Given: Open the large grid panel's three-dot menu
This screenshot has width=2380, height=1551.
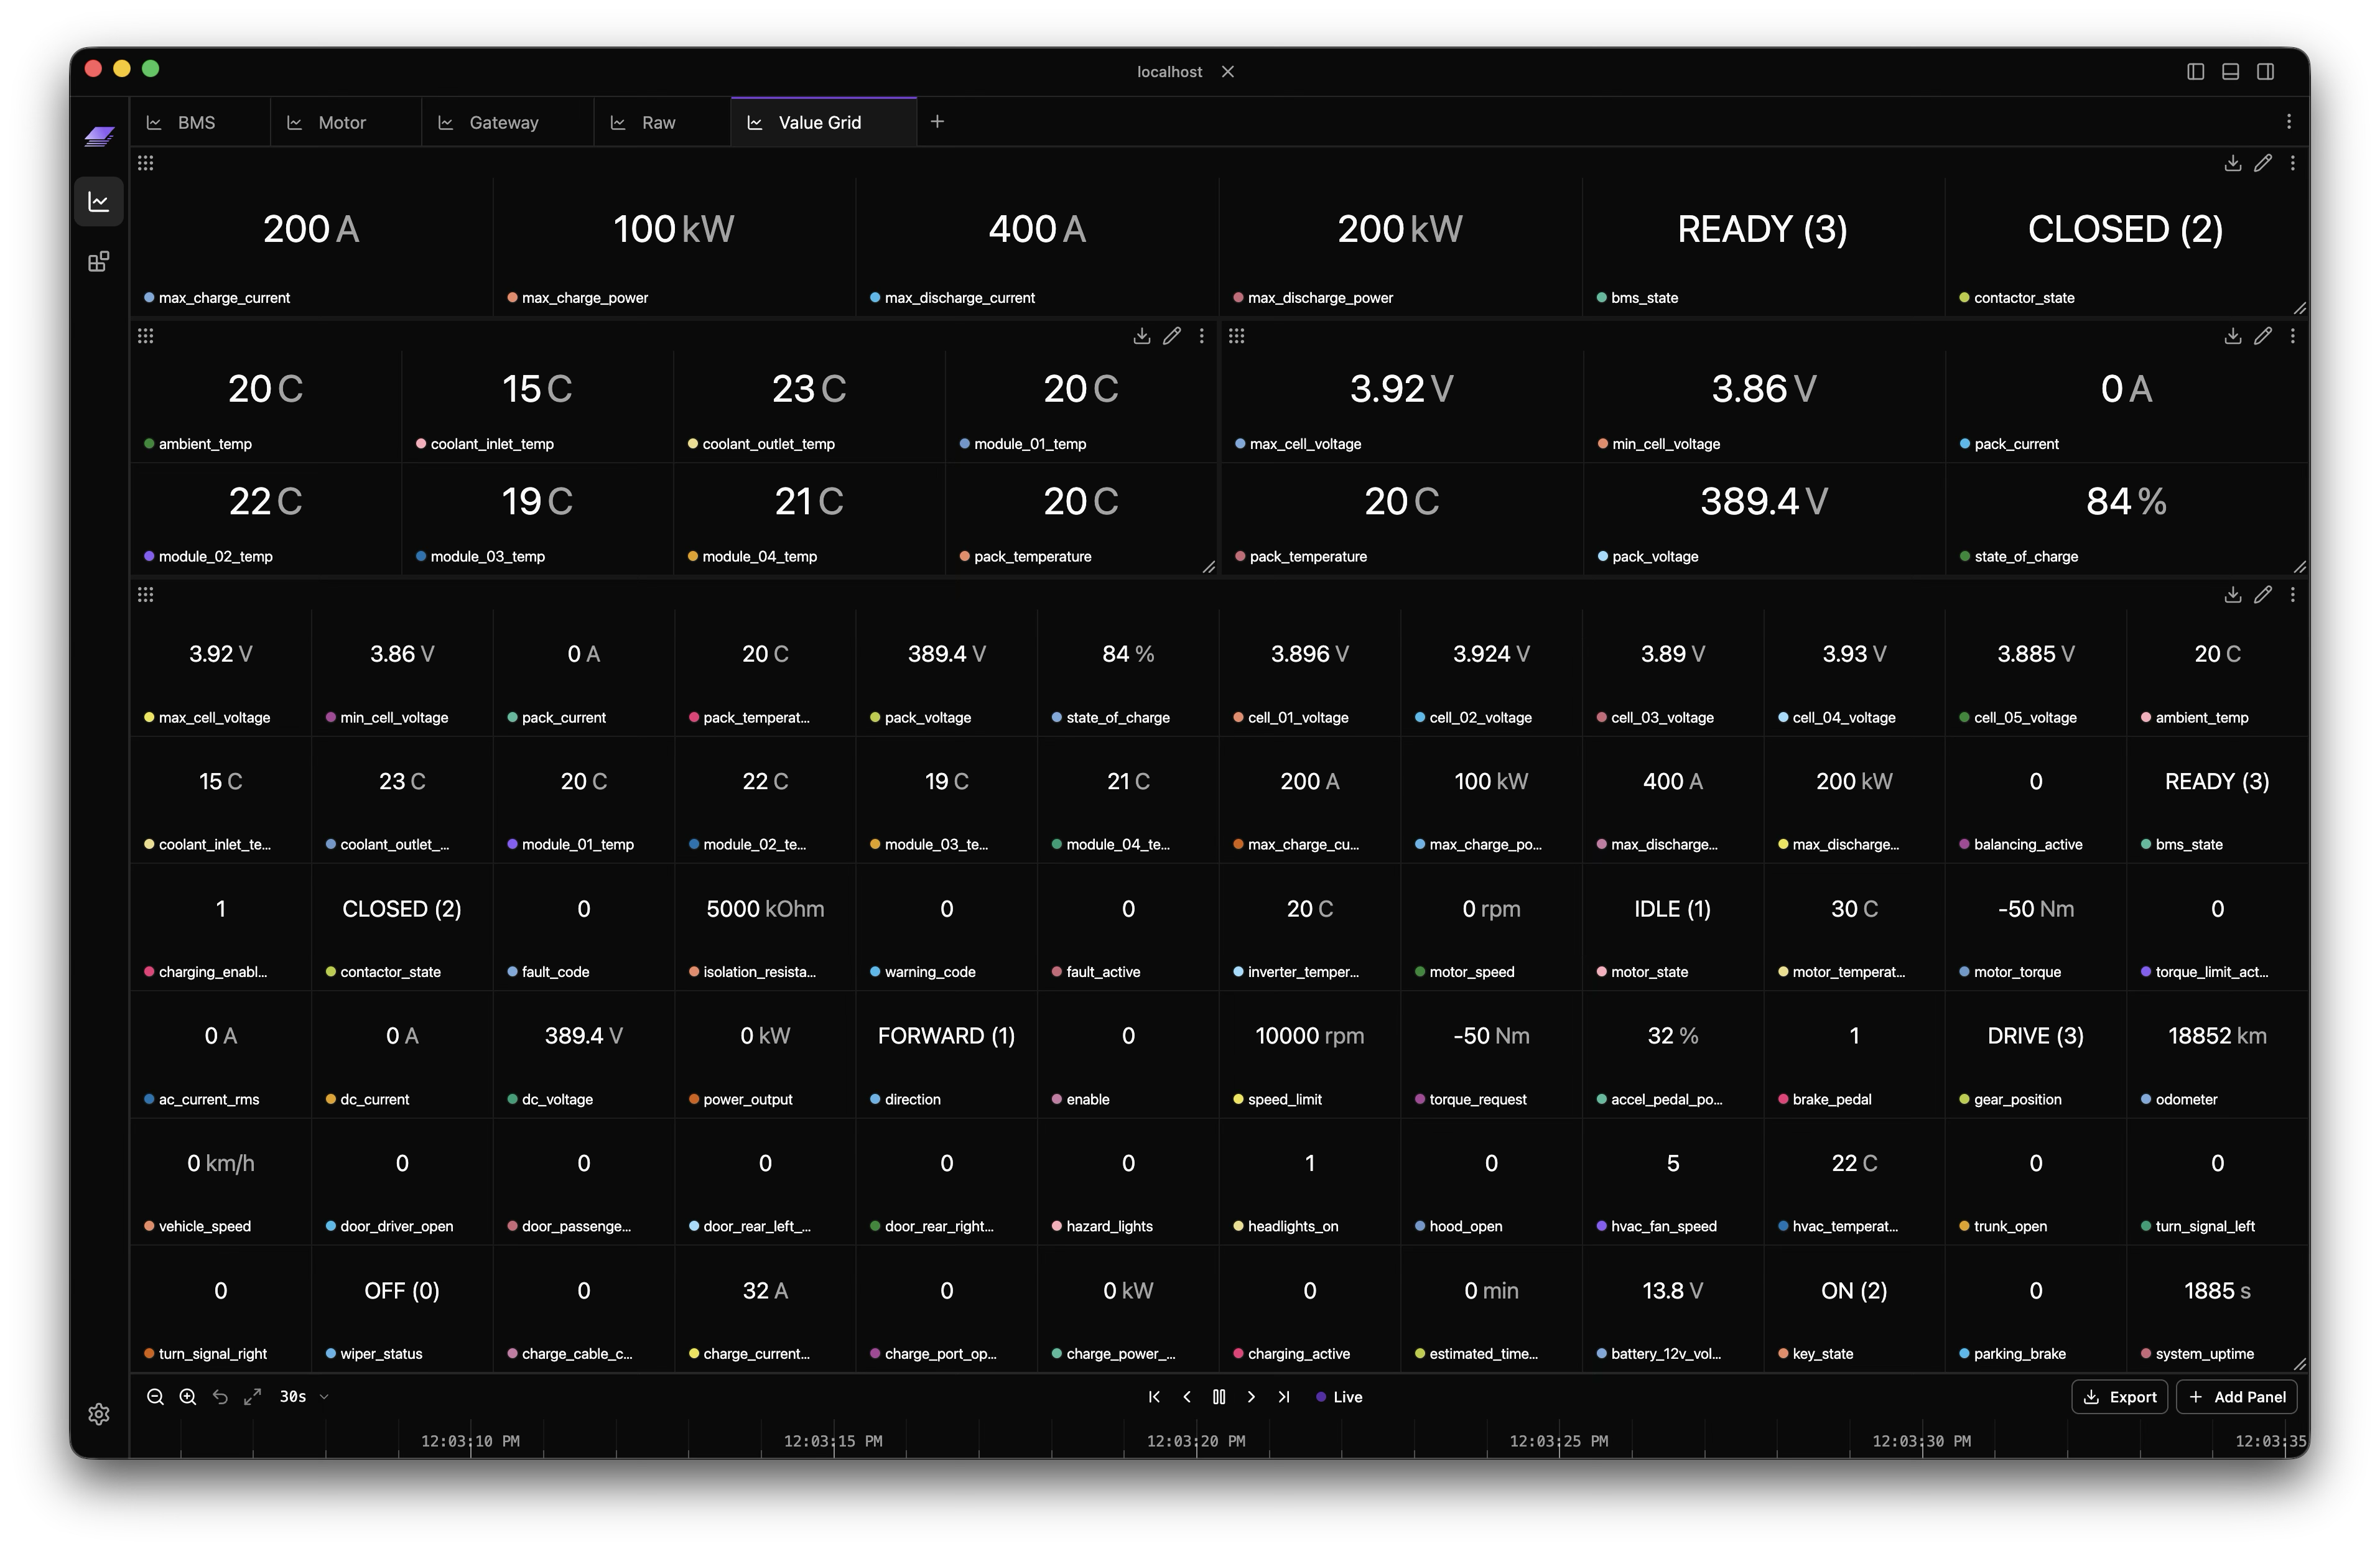Looking at the screenshot, I should [x=2293, y=595].
